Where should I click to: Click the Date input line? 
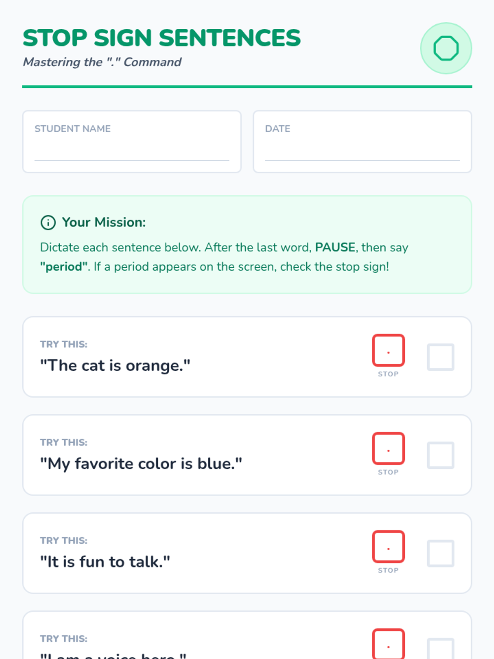pyautogui.click(x=362, y=152)
